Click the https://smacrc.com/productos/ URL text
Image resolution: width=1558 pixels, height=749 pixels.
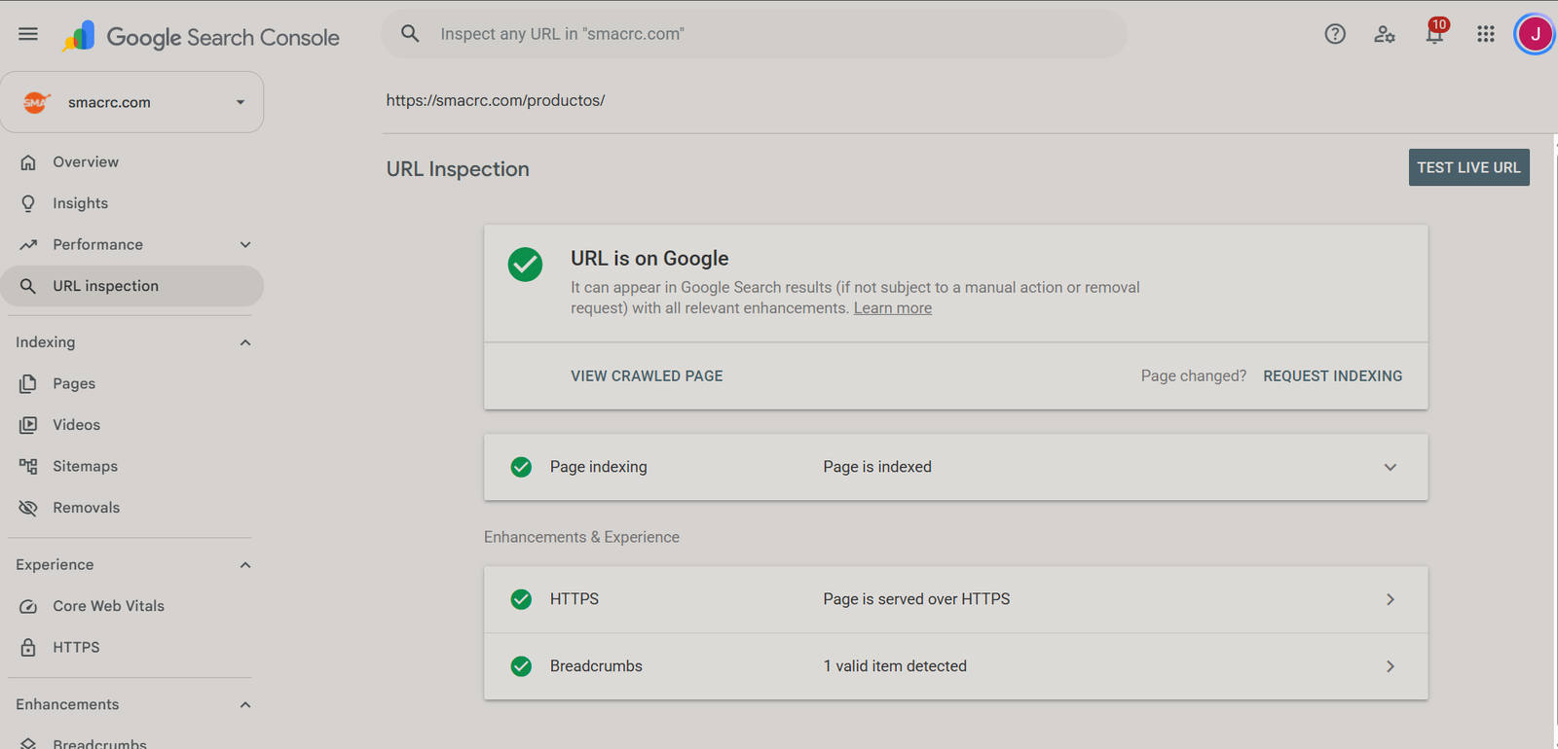(496, 100)
